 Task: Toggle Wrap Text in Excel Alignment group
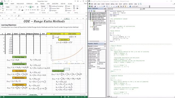point(38,7)
